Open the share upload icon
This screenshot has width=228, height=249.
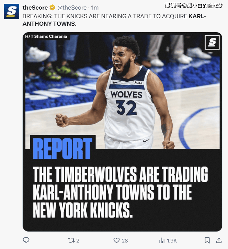point(219,240)
